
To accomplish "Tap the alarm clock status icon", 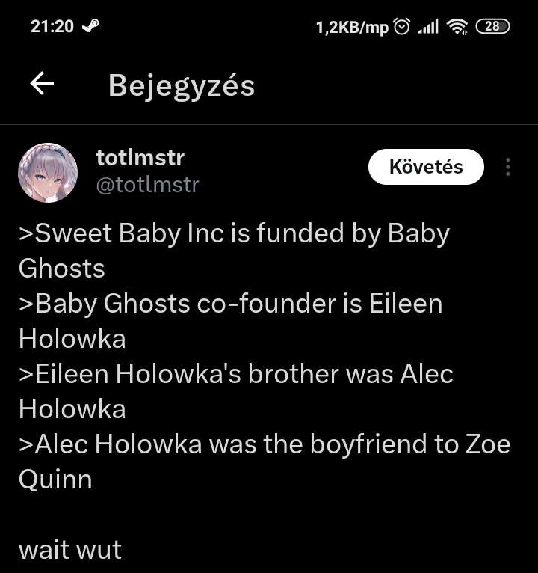I will 402,27.
